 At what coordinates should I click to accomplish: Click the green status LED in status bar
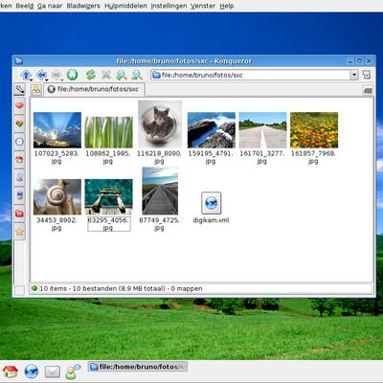click(34, 288)
